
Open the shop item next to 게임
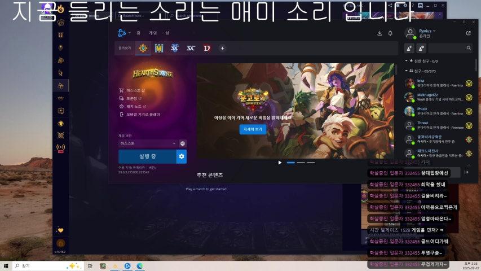pyautogui.click(x=167, y=33)
